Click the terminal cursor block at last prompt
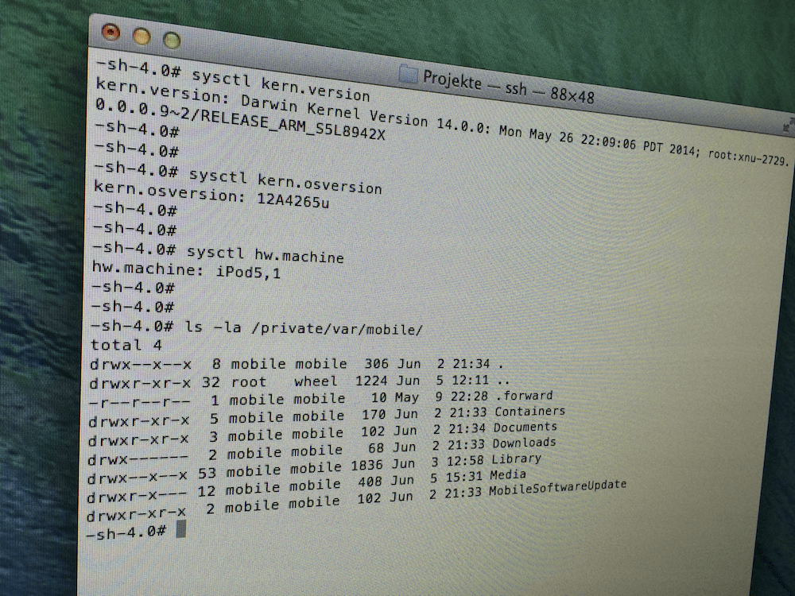This screenshot has width=795, height=596. coord(180,528)
